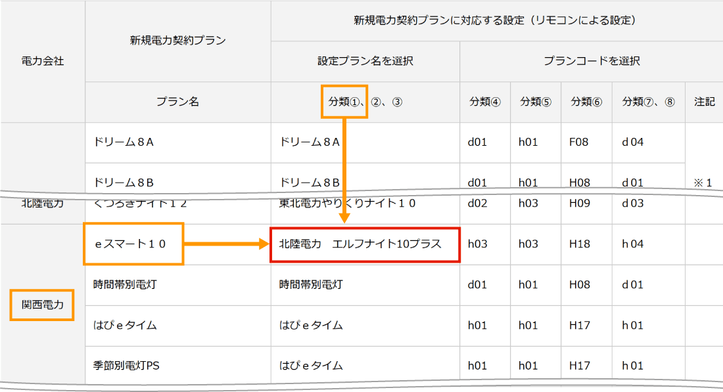The width and height of the screenshot is (723, 392).
Task: Click the ※1 note marker
Action: click(x=703, y=183)
